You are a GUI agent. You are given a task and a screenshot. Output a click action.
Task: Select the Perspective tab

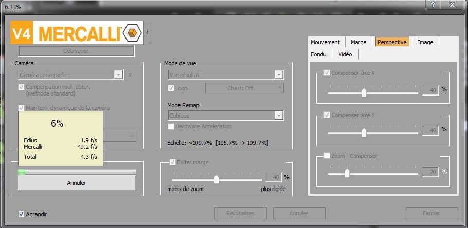click(x=392, y=42)
